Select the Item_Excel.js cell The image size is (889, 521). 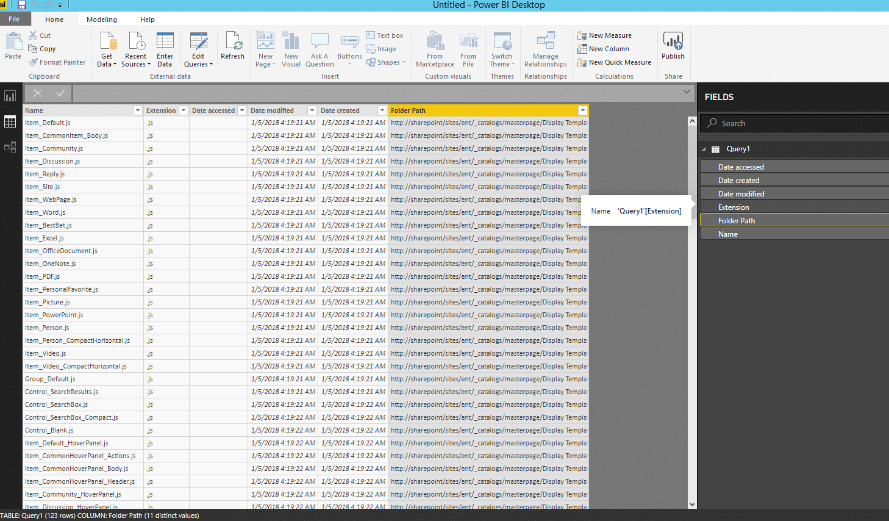point(84,238)
